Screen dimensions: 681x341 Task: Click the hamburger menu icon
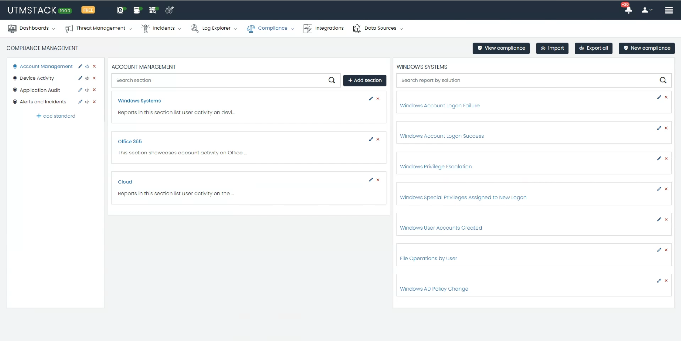669,10
